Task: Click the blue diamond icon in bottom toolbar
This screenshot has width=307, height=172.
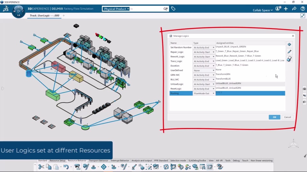Action: (104, 167)
